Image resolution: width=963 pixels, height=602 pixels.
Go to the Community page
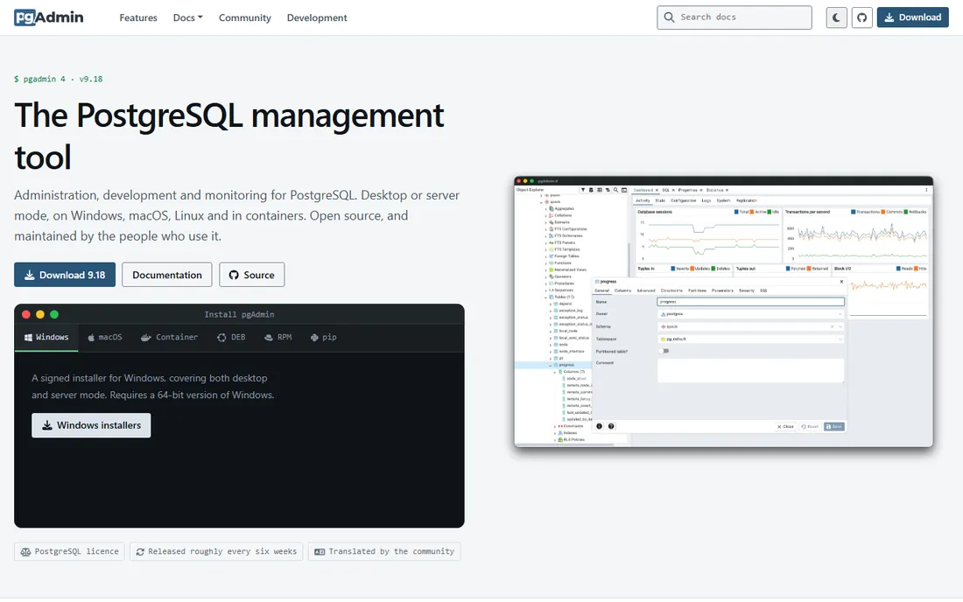[244, 17]
